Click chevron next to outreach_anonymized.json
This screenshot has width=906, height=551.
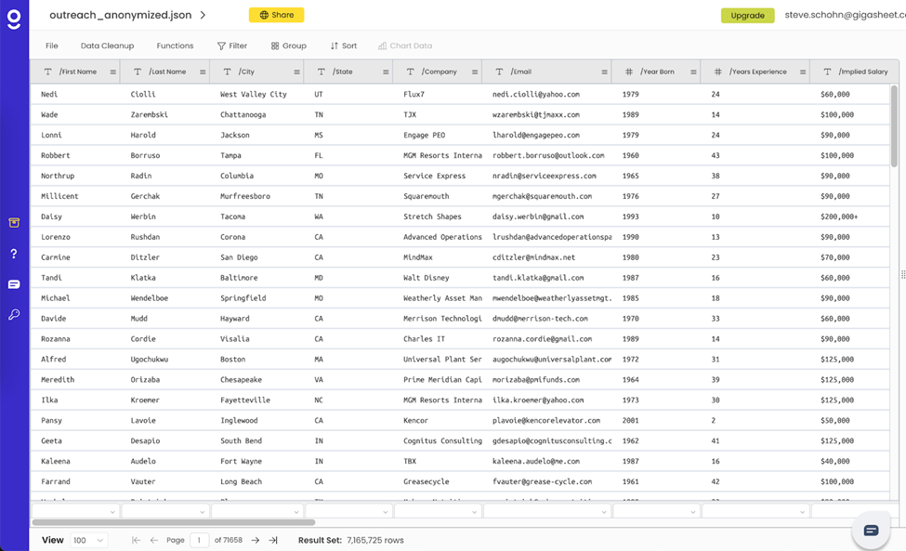coord(203,15)
